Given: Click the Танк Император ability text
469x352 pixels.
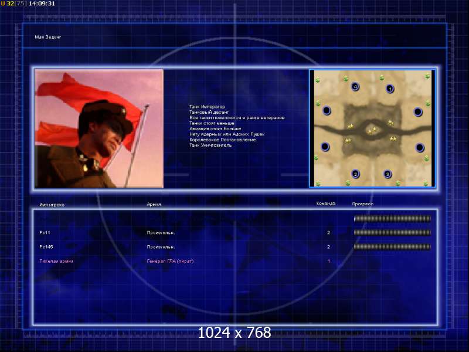Looking at the screenshot, I should (x=207, y=107).
